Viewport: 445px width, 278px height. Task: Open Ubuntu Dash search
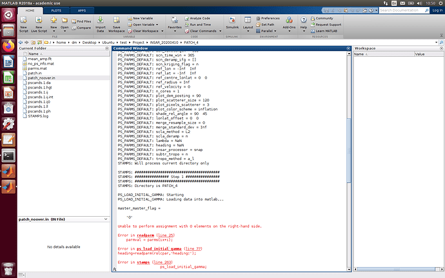tap(8, 14)
